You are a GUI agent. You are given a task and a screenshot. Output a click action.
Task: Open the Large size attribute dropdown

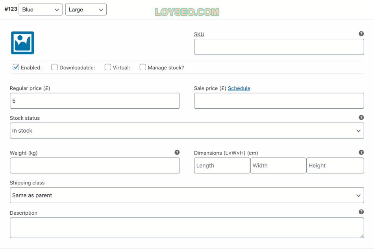pos(86,9)
